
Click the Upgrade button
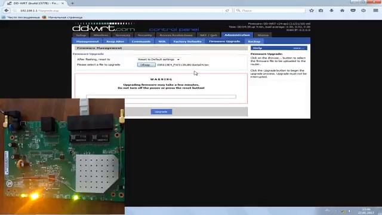pos(161,112)
